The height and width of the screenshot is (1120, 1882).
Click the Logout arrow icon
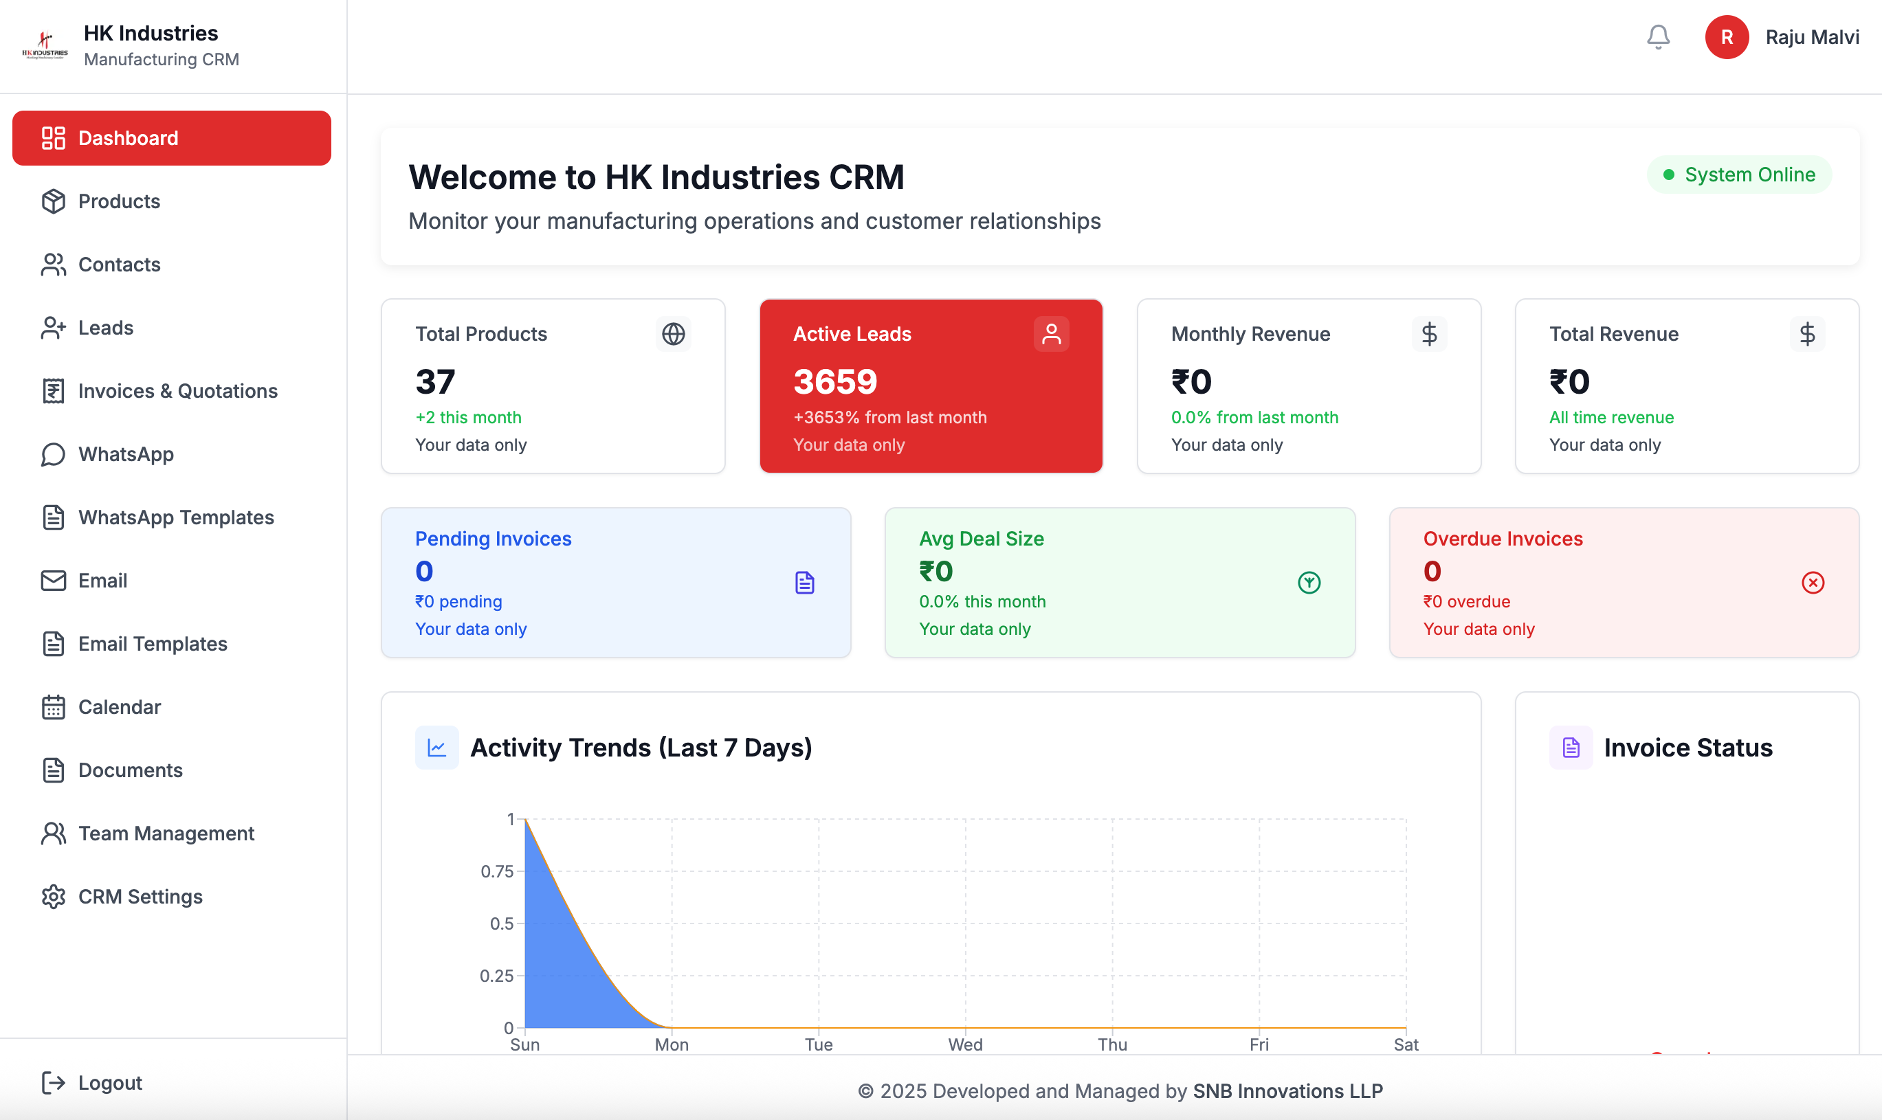pyautogui.click(x=54, y=1082)
